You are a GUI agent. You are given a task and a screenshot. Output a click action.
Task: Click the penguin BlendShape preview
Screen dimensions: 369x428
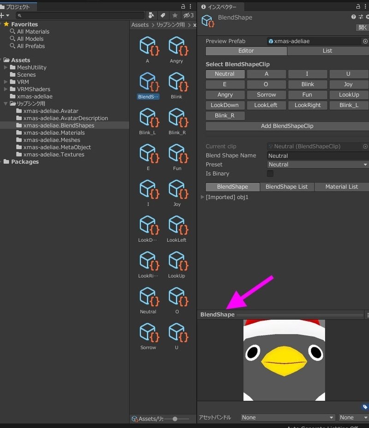click(x=284, y=360)
